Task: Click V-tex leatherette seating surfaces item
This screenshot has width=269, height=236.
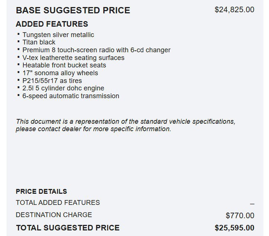Action: (x=73, y=58)
